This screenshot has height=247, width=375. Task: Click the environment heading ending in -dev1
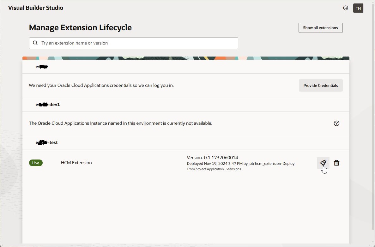[x=48, y=105]
